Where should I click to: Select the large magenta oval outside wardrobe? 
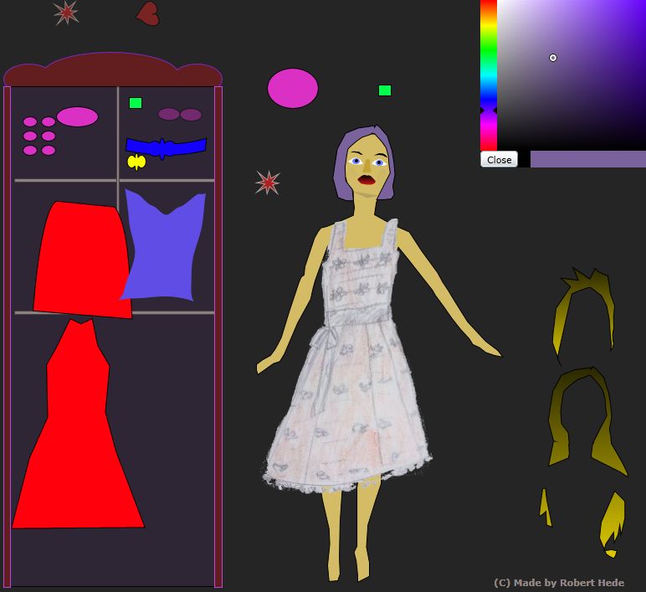tap(293, 88)
